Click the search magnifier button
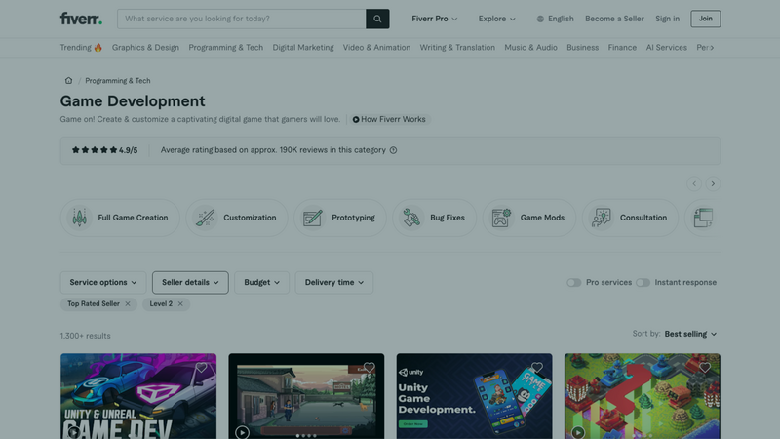This screenshot has width=780, height=439. pyautogui.click(x=377, y=19)
